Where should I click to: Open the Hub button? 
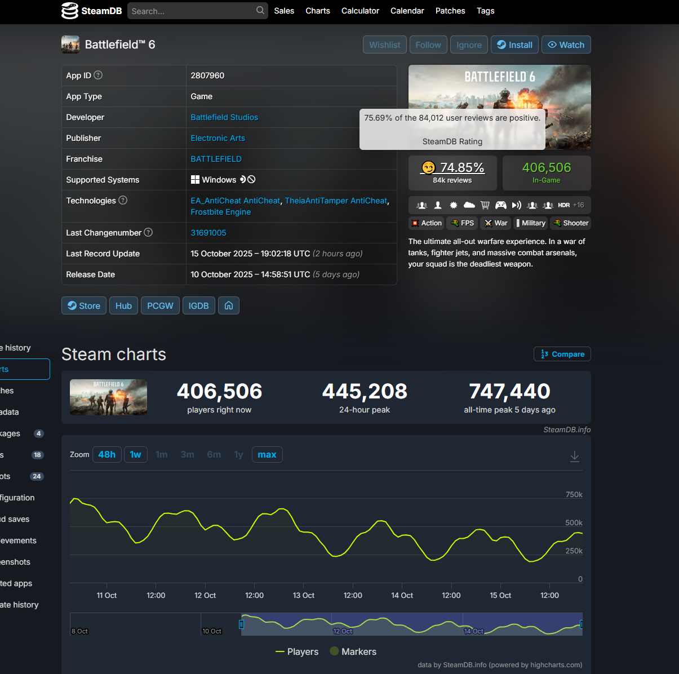pyautogui.click(x=123, y=305)
